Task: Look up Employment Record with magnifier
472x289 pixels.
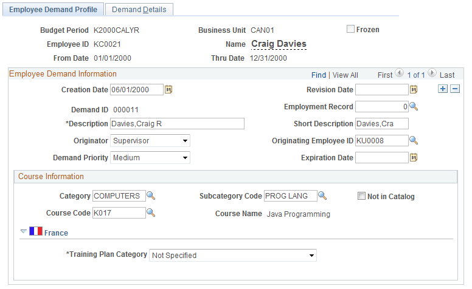Action: [x=414, y=106]
